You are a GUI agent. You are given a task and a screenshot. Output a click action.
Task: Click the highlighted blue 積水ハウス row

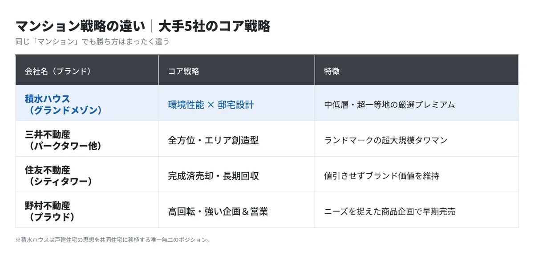tap(267, 103)
